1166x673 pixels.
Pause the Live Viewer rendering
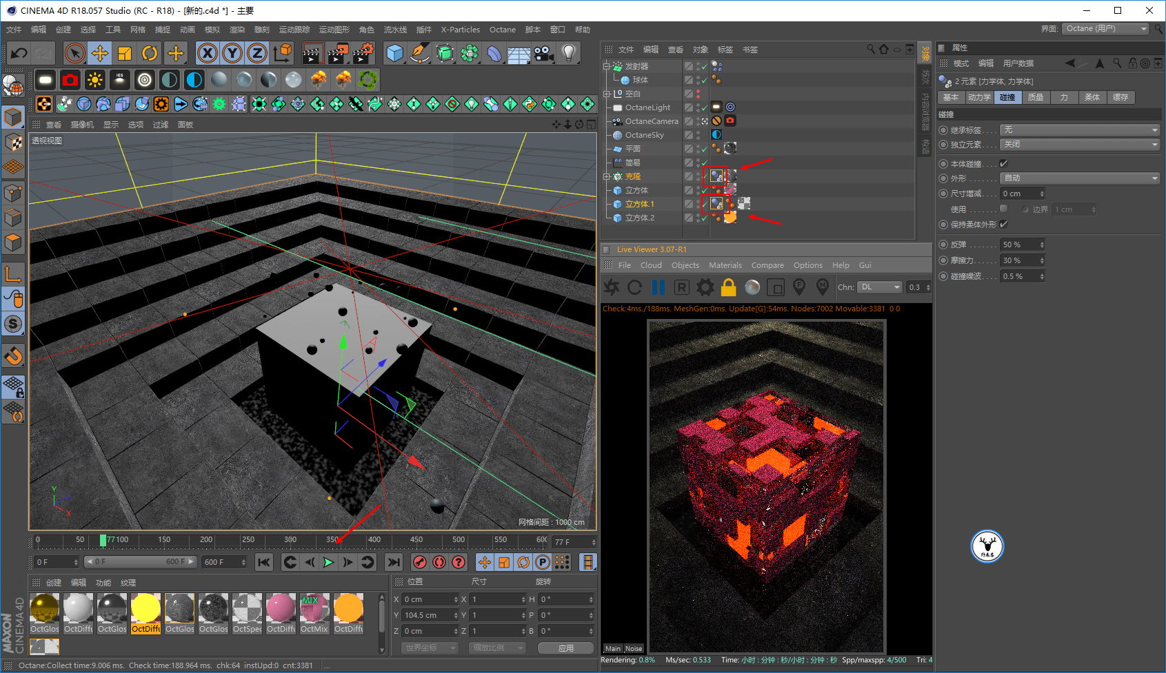[659, 287]
